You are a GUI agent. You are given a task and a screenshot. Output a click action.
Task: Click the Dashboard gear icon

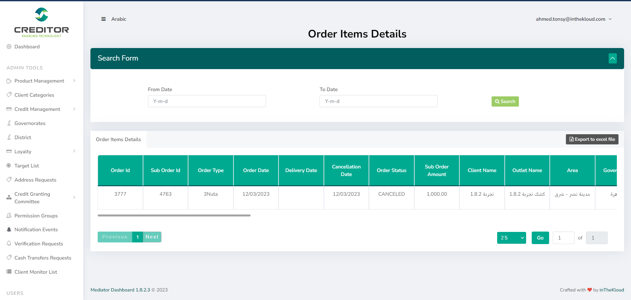9,47
